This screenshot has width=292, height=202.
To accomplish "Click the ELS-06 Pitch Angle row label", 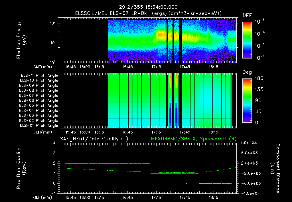I will point(39,100).
